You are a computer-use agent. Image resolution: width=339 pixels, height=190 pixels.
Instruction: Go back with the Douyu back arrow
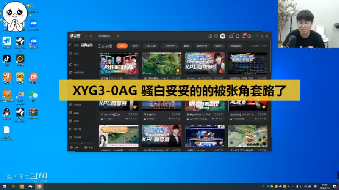click(86, 36)
